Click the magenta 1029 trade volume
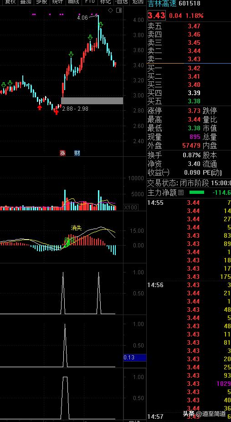This screenshot has width=231, height=422. click(224, 384)
